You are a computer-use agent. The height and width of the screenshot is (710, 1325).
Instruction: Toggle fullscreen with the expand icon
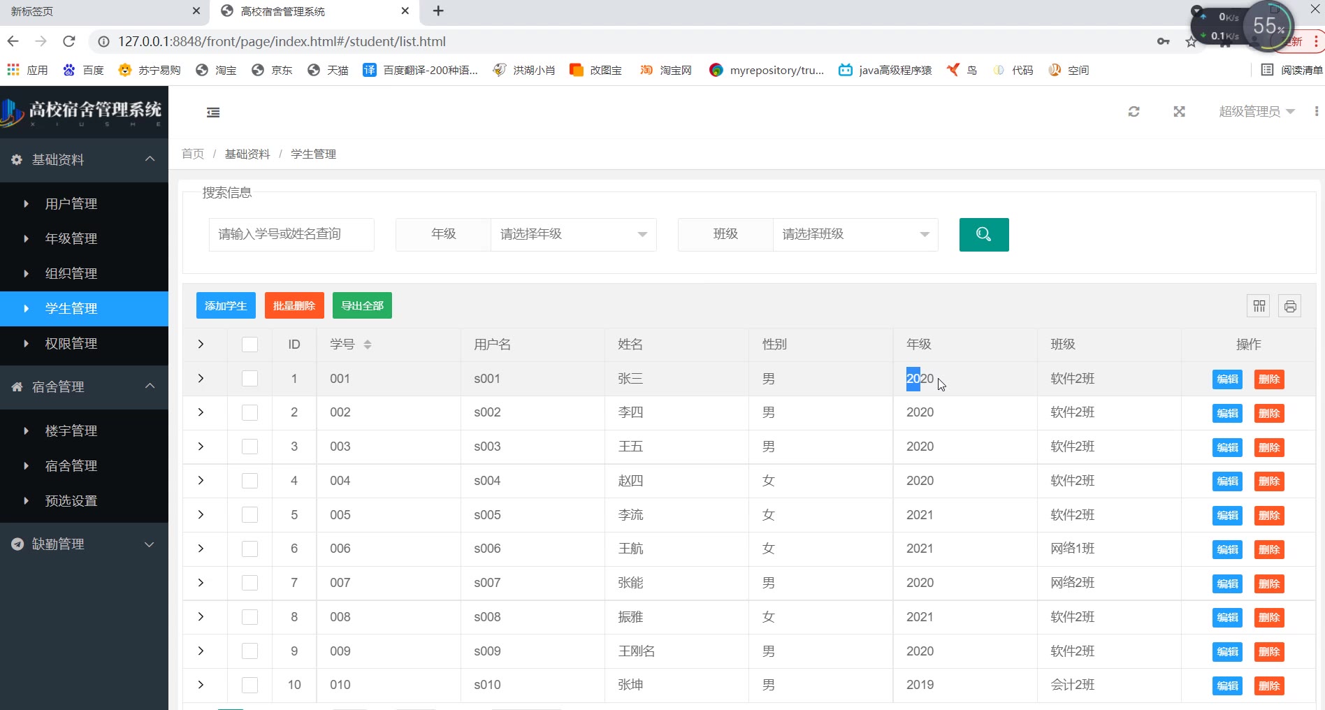pos(1179,112)
